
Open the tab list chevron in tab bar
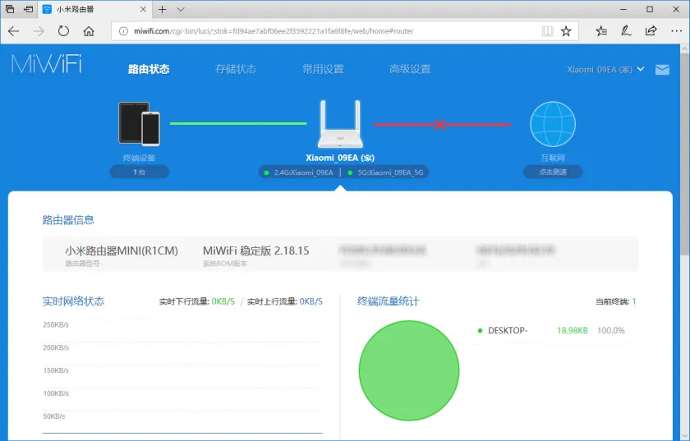click(181, 9)
